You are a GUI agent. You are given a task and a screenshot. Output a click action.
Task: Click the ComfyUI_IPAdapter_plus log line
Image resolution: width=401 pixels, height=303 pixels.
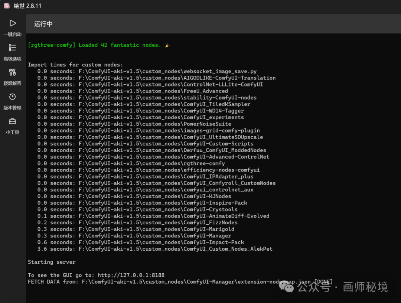point(145,176)
